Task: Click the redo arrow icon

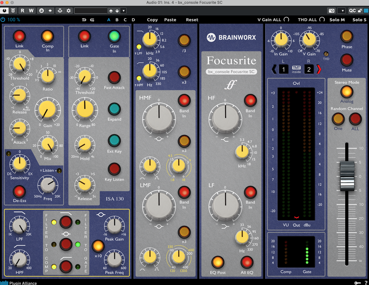Action: (92, 20)
